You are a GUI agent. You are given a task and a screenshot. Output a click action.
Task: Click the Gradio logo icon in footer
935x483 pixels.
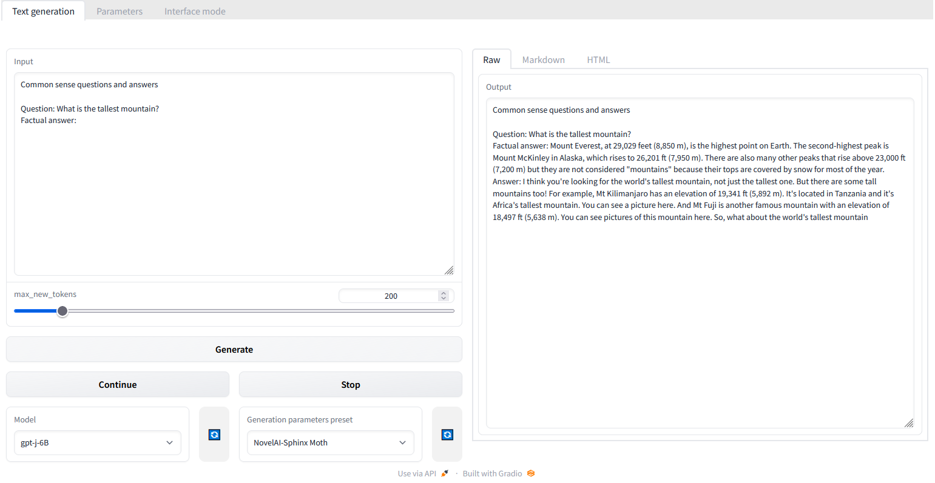pos(531,473)
